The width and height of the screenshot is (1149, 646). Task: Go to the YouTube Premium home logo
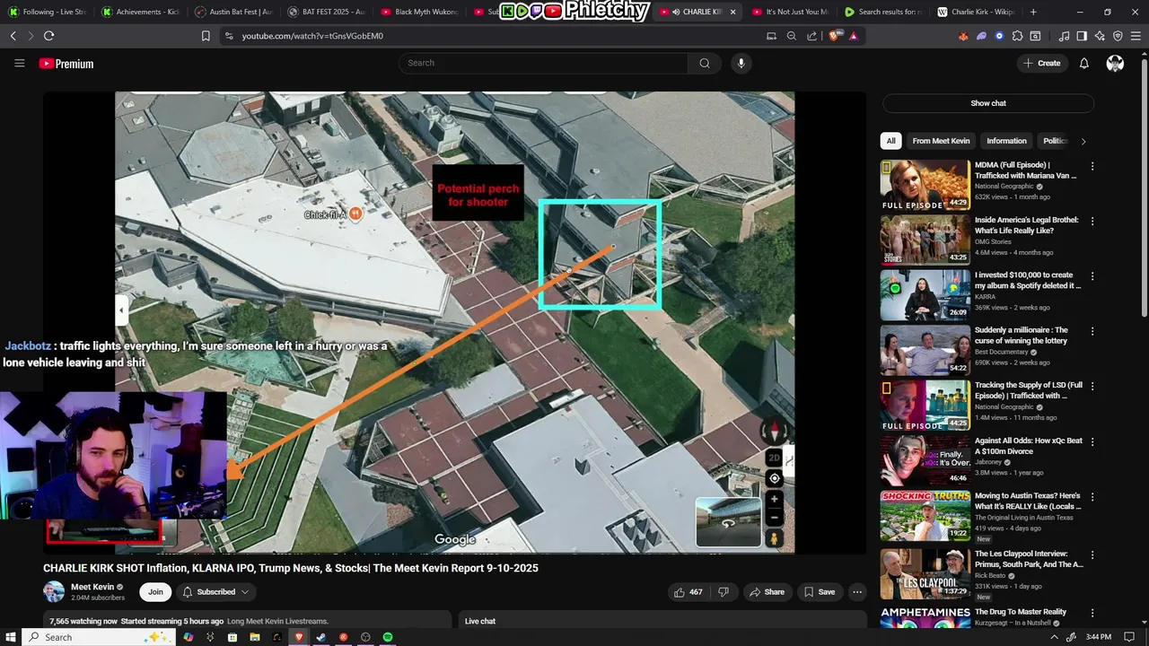tap(66, 64)
